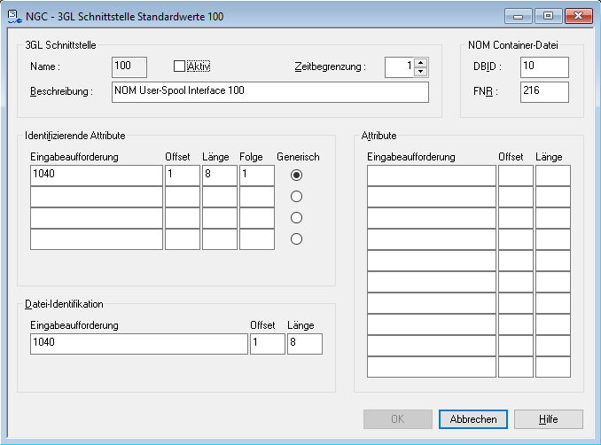This screenshot has height=445, width=601.
Task: Focus the DBID input field
Action: pyautogui.click(x=543, y=66)
